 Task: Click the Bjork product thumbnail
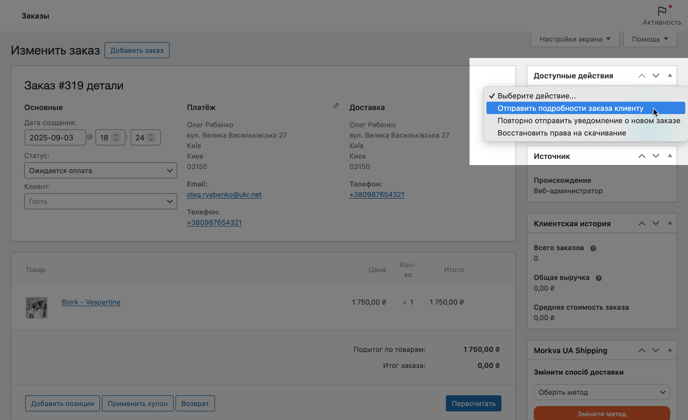[x=37, y=308]
